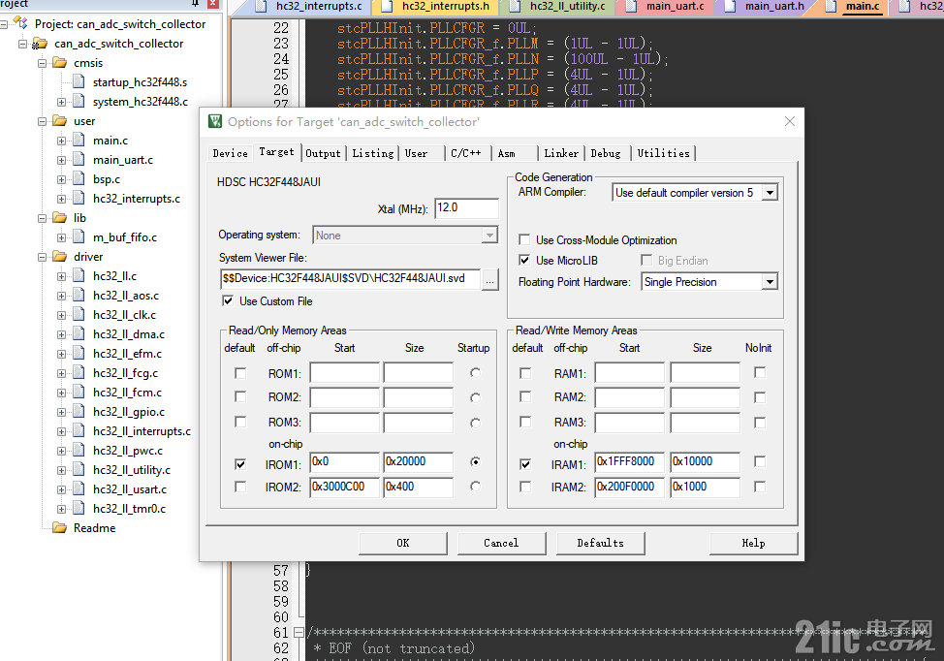Viewport: 944px width, 661px height.
Task: Click the cmsis group folder icon
Action: (59, 63)
